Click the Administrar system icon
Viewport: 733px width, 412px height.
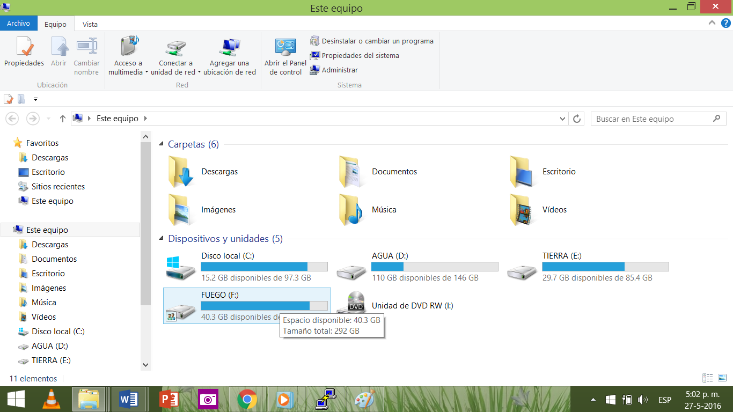coord(336,70)
